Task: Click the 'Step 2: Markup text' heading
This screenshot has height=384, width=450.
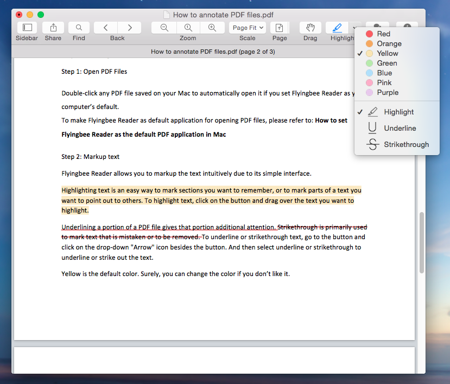Action: click(91, 157)
